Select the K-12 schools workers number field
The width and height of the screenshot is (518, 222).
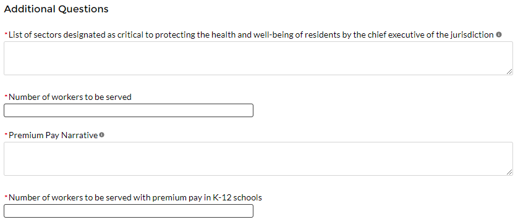[129, 211]
